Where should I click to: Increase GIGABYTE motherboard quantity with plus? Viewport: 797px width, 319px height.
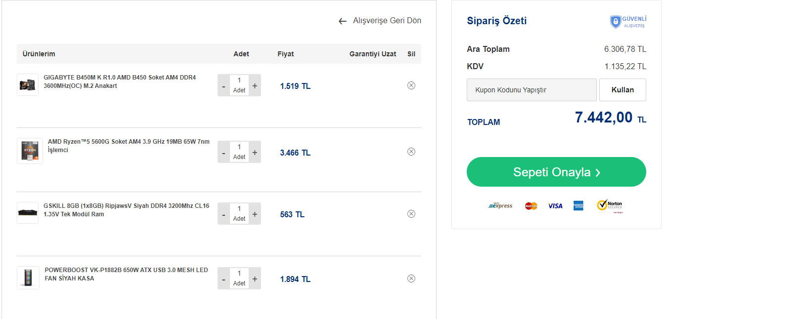(x=255, y=86)
